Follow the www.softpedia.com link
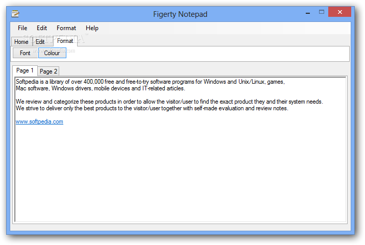Image resolution: width=365 pixels, height=245 pixels. [x=39, y=121]
